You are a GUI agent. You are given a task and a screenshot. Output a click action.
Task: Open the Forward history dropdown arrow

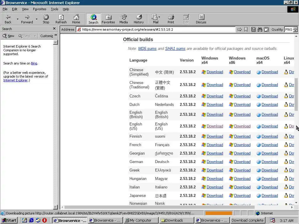tap(36, 19)
